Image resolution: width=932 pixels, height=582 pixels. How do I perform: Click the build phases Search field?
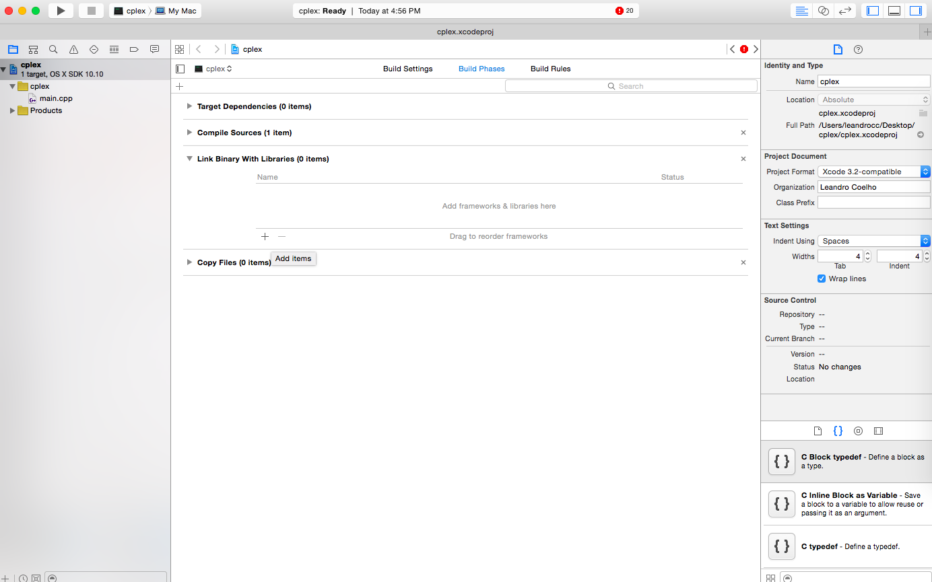pos(631,86)
